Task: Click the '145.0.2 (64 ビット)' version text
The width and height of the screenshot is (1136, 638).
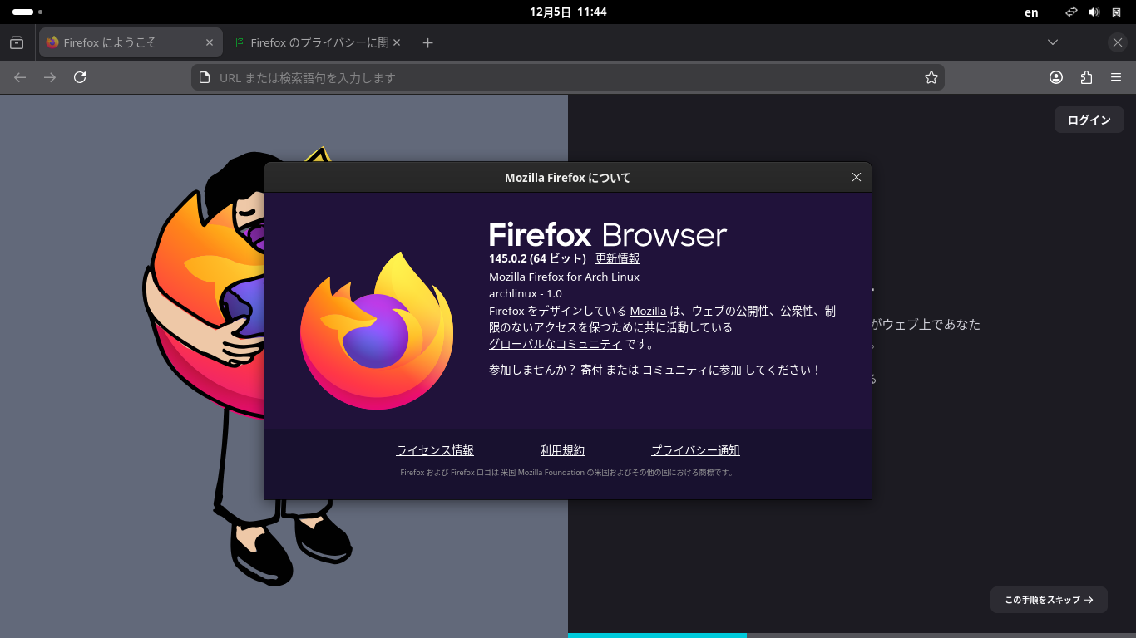Action: [537, 259]
